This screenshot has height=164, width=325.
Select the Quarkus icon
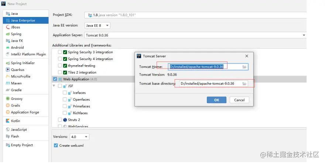pos(8,70)
